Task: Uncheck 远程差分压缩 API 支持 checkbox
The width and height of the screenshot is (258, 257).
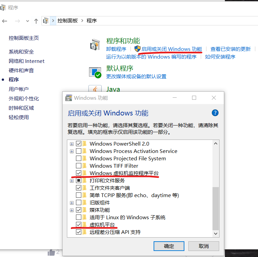Action: 79,232
